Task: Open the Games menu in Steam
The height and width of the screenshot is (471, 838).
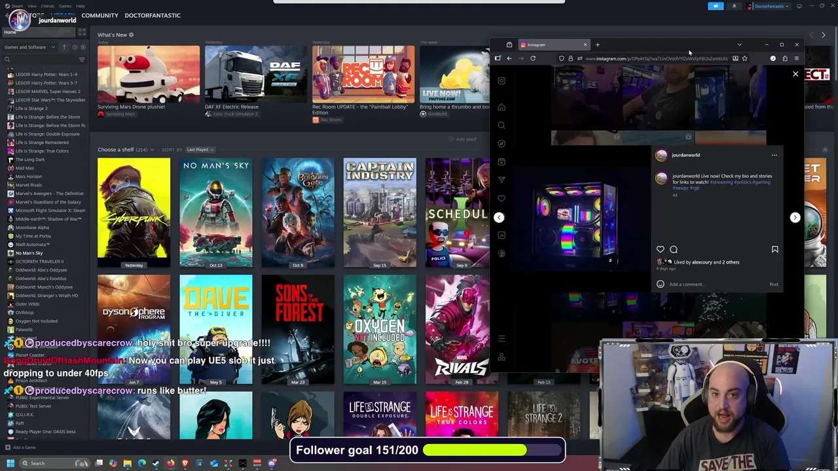Action: (65, 6)
